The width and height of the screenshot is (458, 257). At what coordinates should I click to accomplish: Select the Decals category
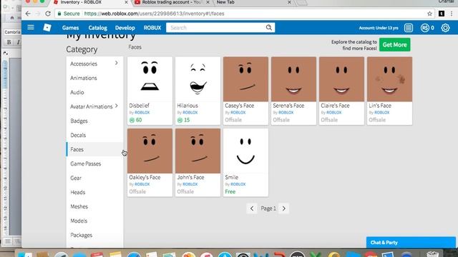94,135
